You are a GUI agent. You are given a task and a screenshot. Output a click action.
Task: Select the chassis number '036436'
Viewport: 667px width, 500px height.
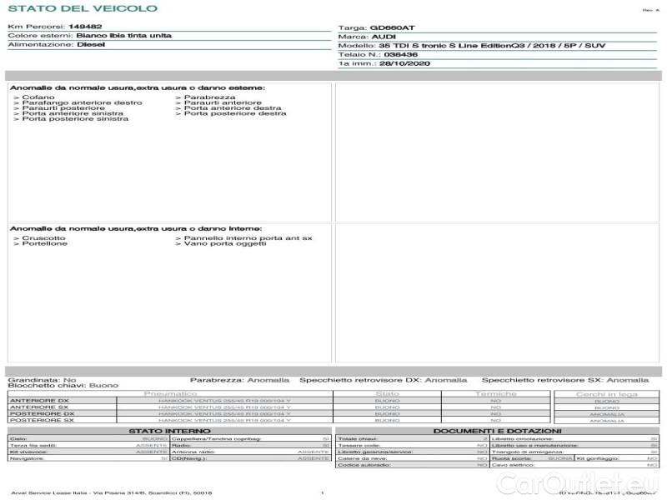pos(400,54)
